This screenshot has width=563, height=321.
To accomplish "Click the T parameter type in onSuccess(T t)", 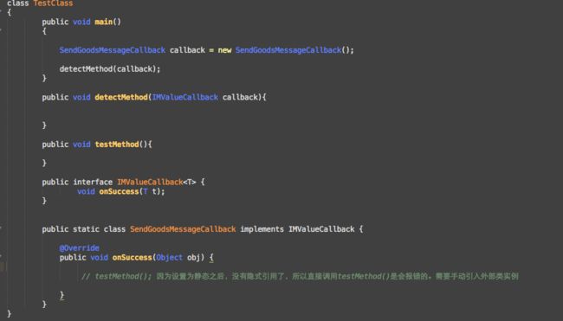I will point(146,191).
